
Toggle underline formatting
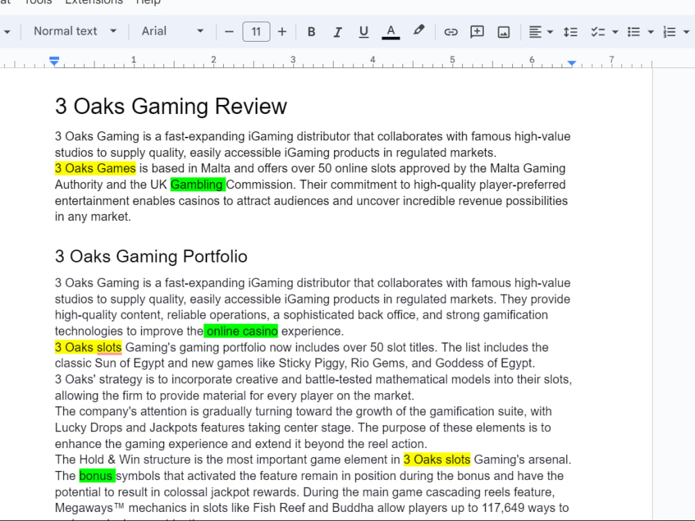(x=363, y=32)
